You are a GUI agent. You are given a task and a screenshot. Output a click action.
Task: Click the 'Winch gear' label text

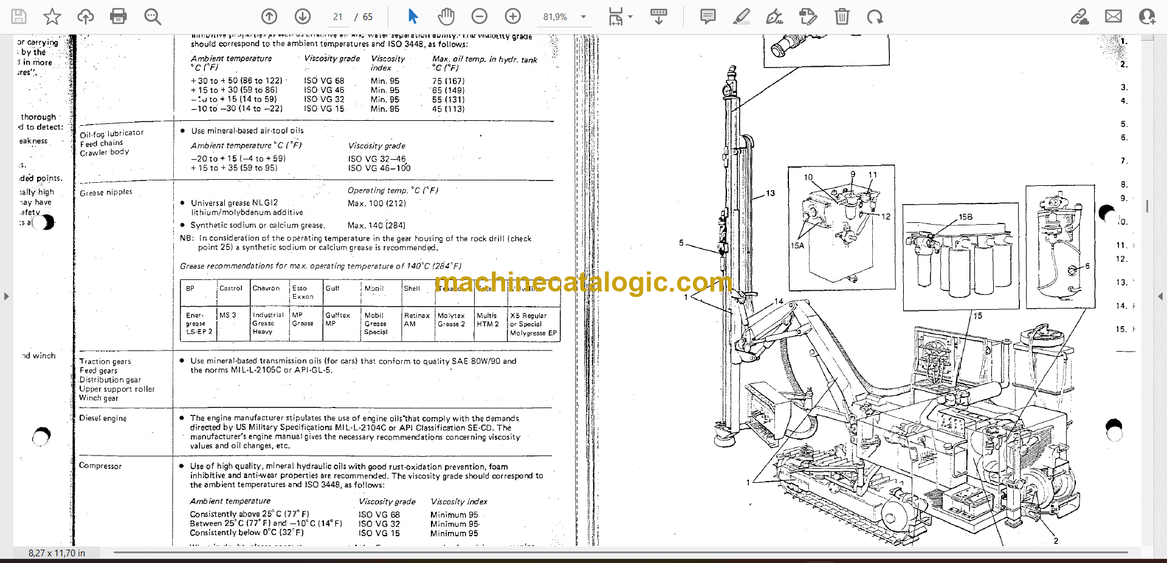[x=99, y=398]
